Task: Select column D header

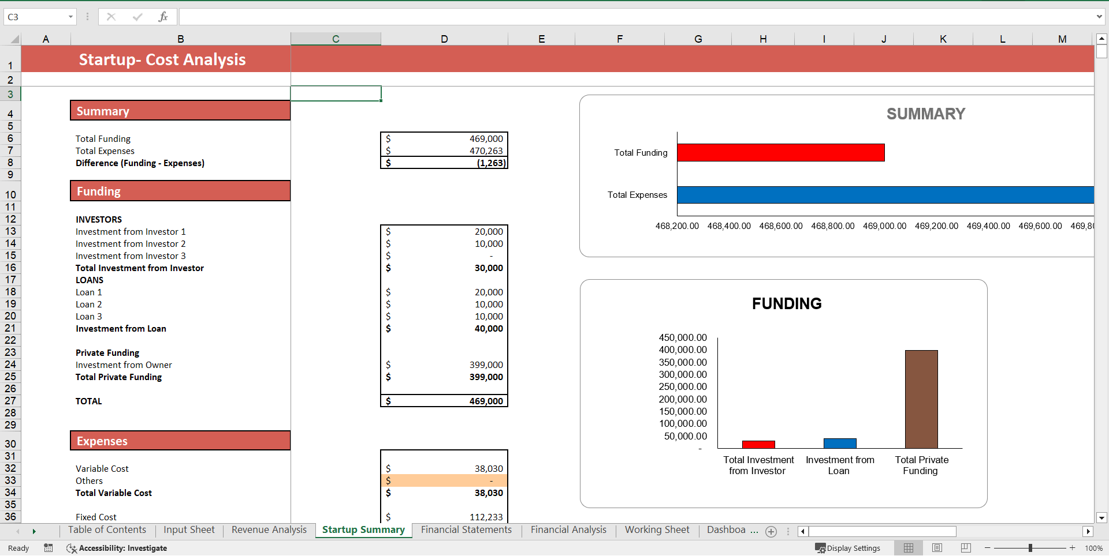Action: (444, 39)
